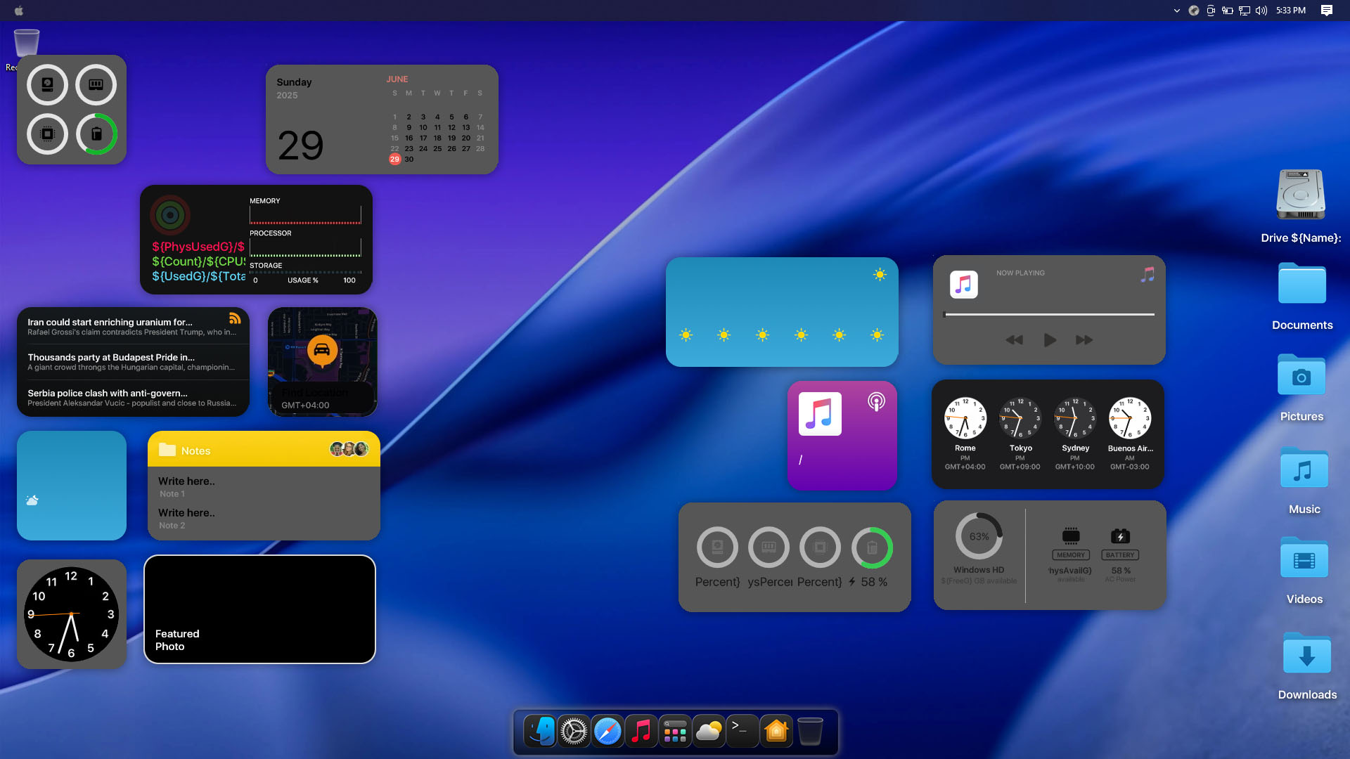Open the notification center icon

coord(1327,11)
